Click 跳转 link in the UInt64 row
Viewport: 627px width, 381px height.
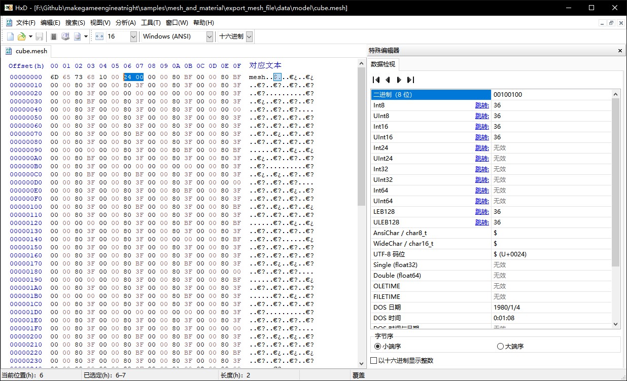(x=482, y=201)
